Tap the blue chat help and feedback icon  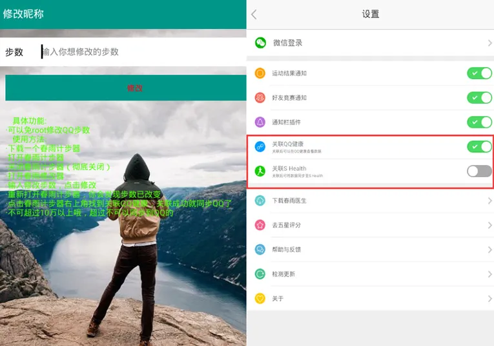coord(260,249)
